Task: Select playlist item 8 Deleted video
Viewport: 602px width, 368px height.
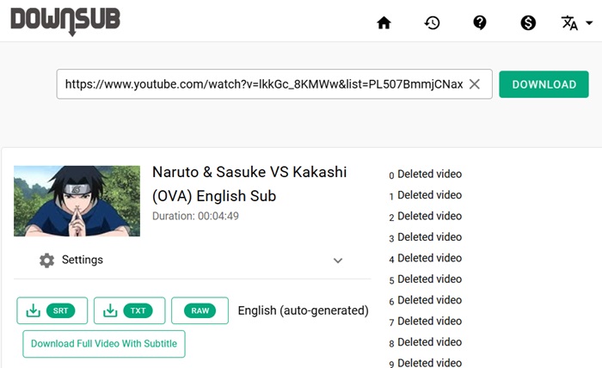Action: pyautogui.click(x=425, y=342)
